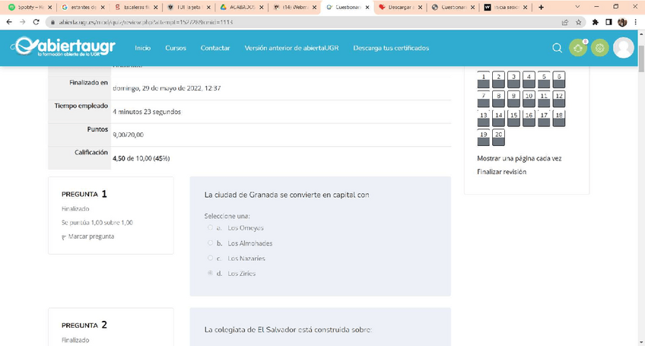The height and width of the screenshot is (346, 645).
Task: Select radio option d. Los Ziríes
Action: pos(211,273)
